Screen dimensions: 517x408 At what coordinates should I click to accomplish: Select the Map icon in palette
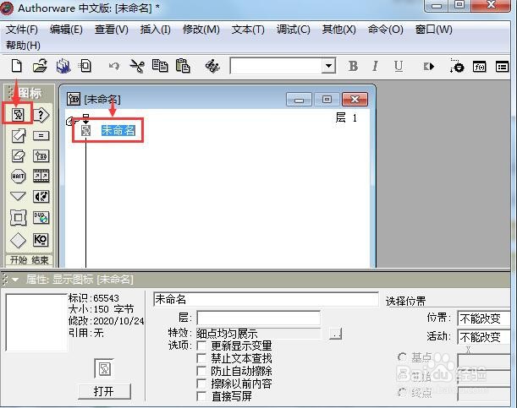pos(41,156)
